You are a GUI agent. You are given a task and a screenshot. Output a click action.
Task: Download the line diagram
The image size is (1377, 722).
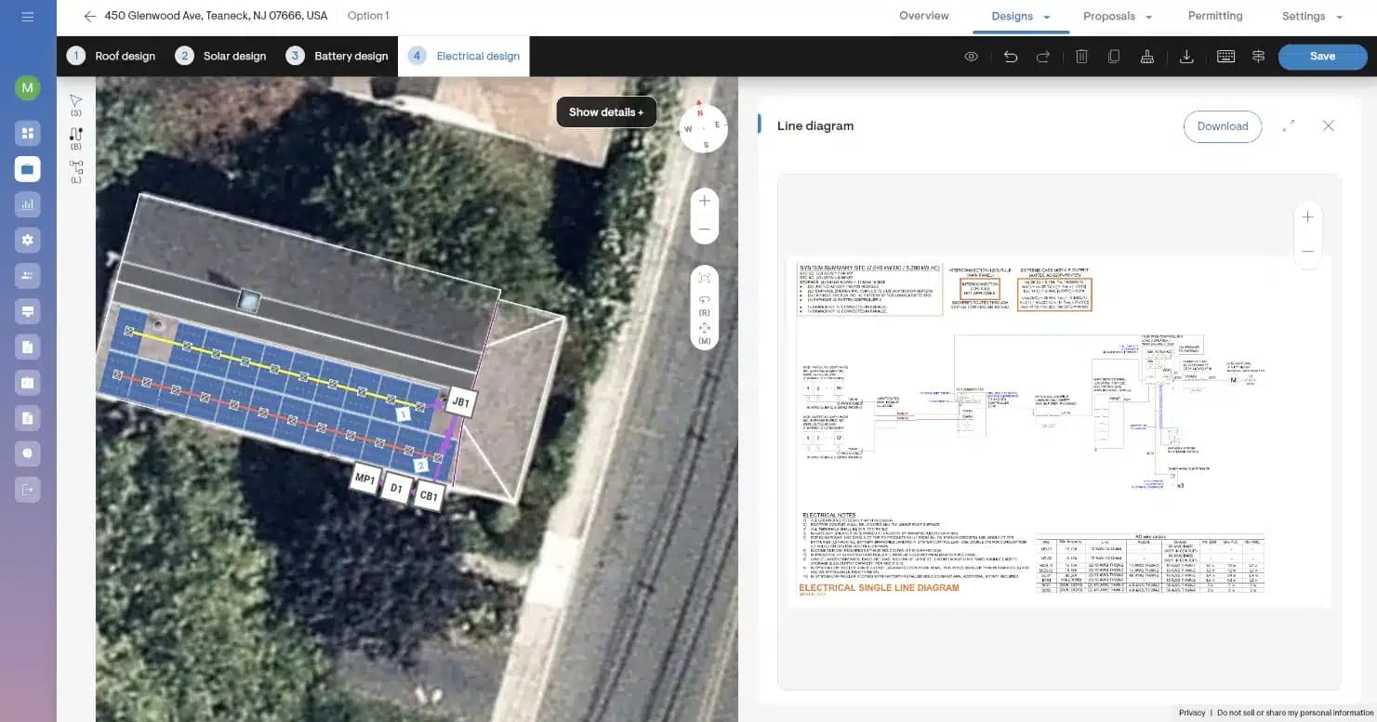point(1222,126)
